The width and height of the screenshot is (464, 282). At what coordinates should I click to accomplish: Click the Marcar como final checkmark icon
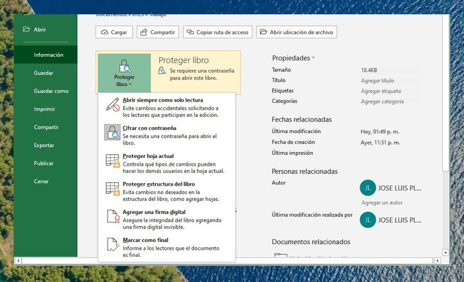[113, 244]
